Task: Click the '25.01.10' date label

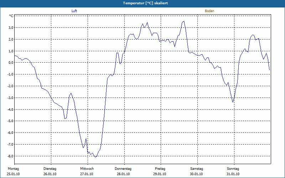Action: pyautogui.click(x=13, y=174)
